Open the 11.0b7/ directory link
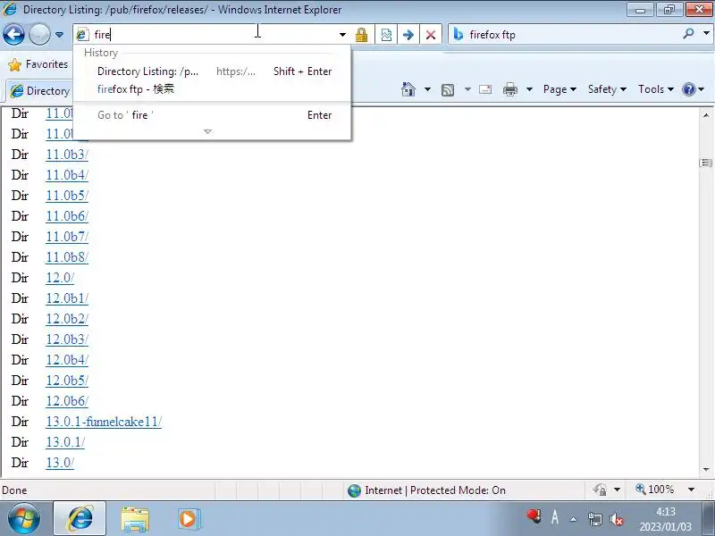715x536 pixels. point(67,237)
